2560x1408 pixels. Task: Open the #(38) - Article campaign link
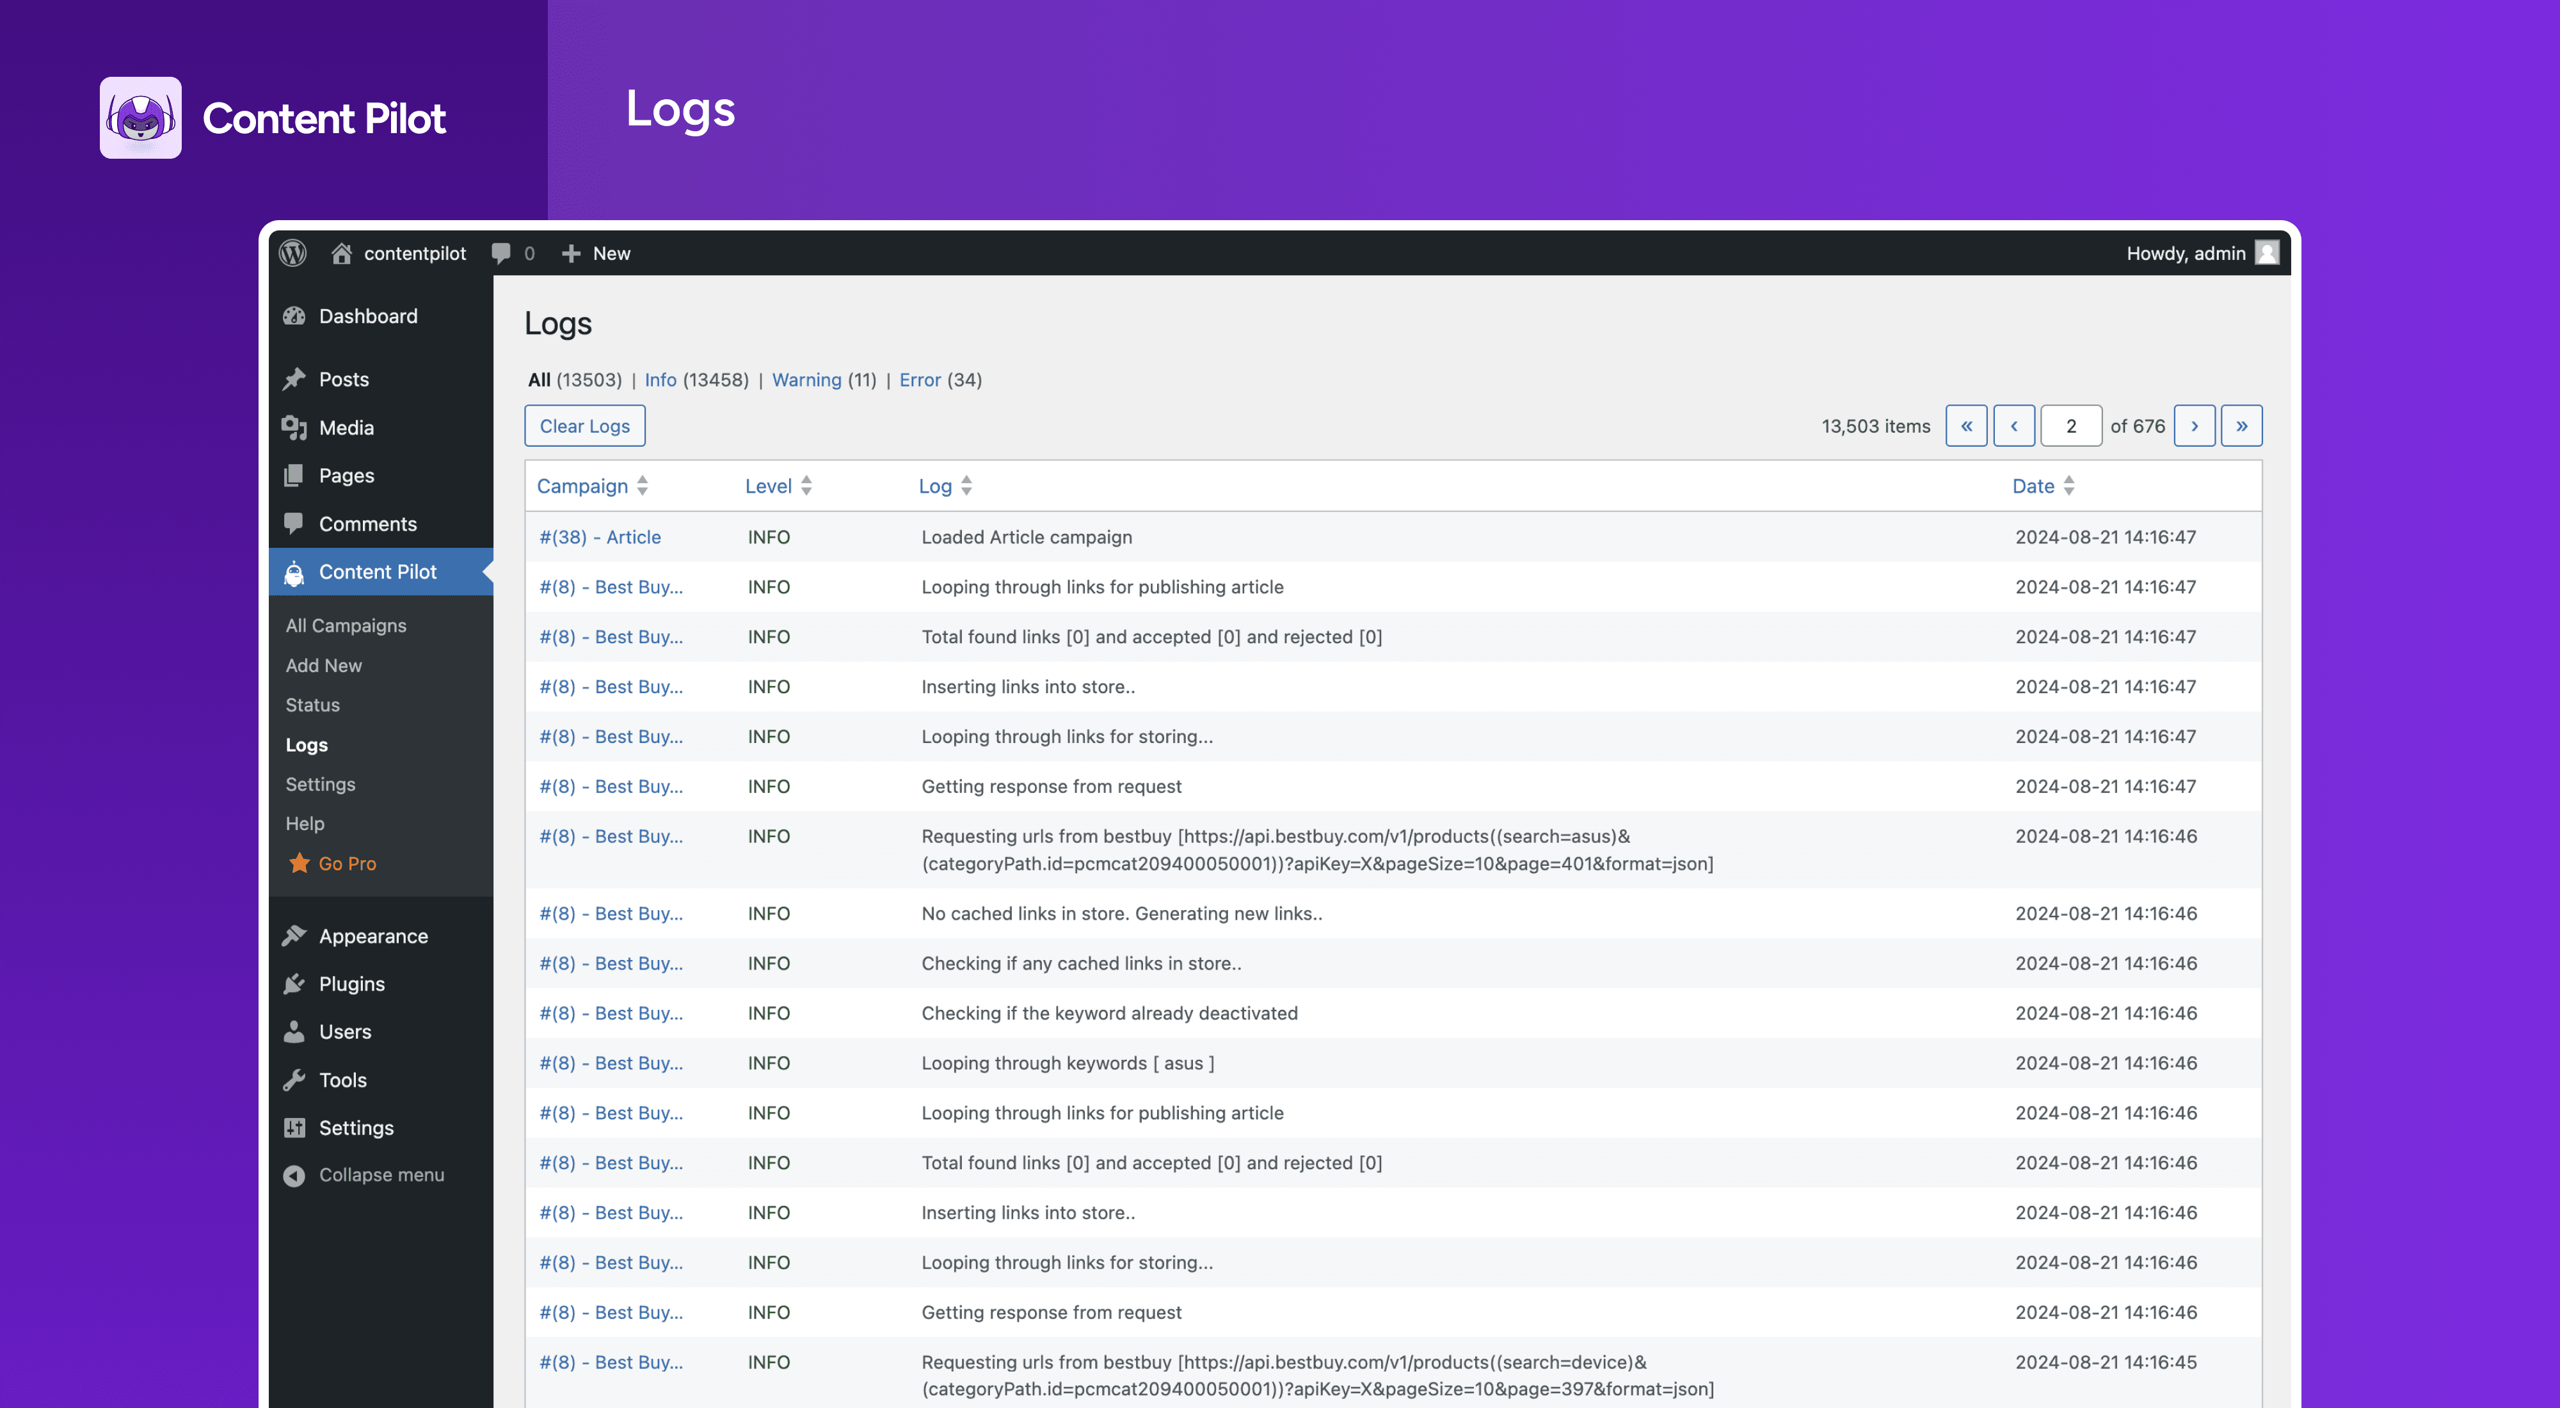599,536
